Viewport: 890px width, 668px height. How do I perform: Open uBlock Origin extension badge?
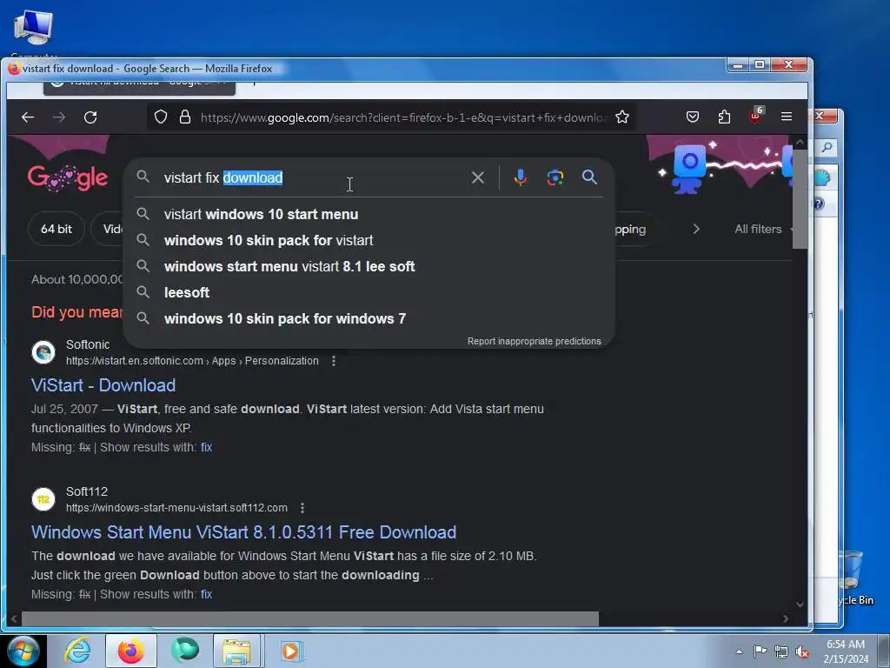point(755,116)
